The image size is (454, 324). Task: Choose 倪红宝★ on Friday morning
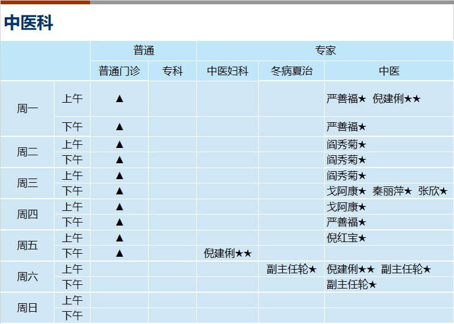[346, 238]
